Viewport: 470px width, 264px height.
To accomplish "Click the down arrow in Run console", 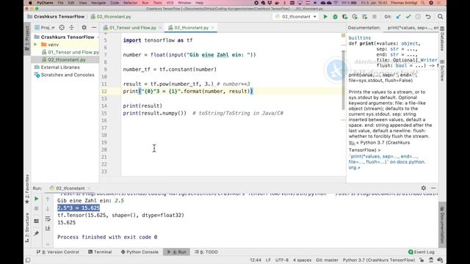I will click(x=48, y=208).
